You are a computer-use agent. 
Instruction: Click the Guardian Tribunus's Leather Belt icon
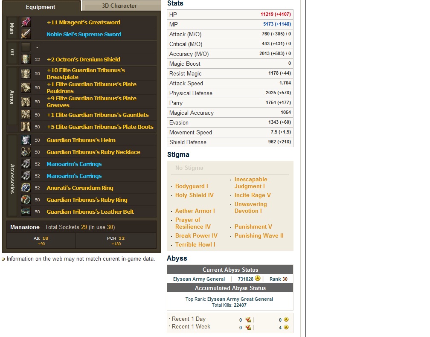click(x=26, y=212)
